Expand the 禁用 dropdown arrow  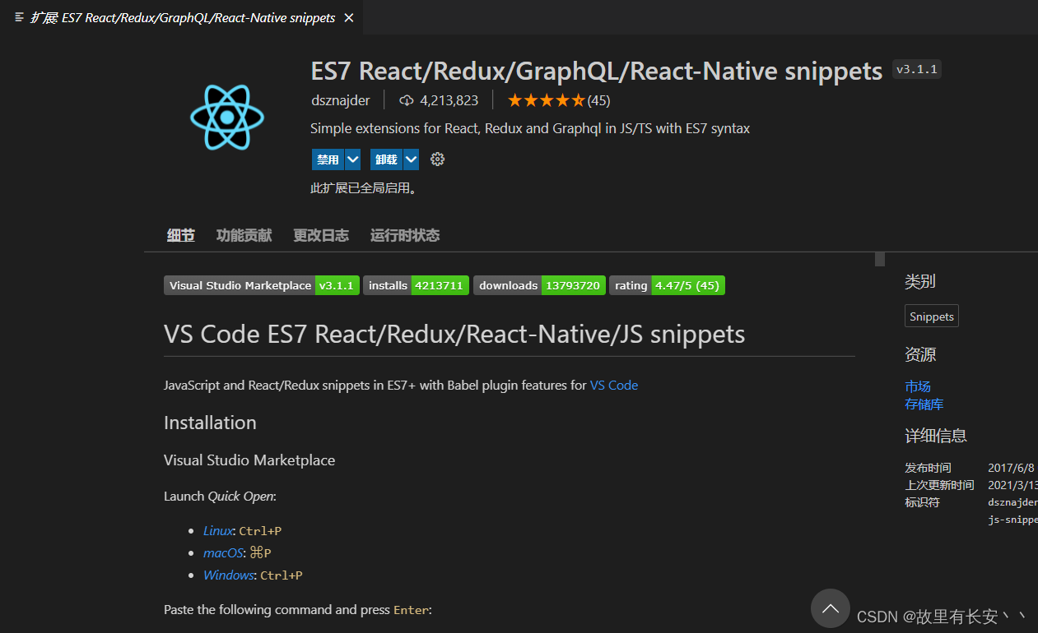[x=353, y=159]
